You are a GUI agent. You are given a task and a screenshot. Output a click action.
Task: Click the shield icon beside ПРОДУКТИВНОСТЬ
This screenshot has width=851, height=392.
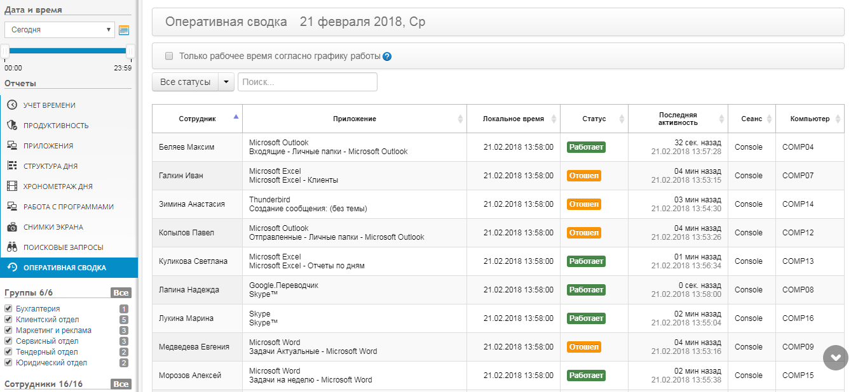(x=12, y=126)
